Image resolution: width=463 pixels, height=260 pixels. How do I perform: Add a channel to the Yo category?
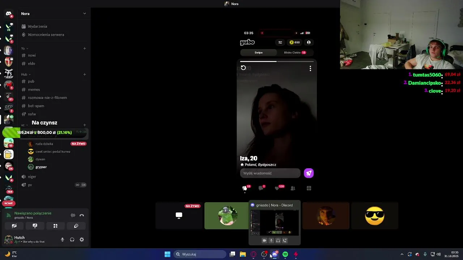click(x=85, y=48)
